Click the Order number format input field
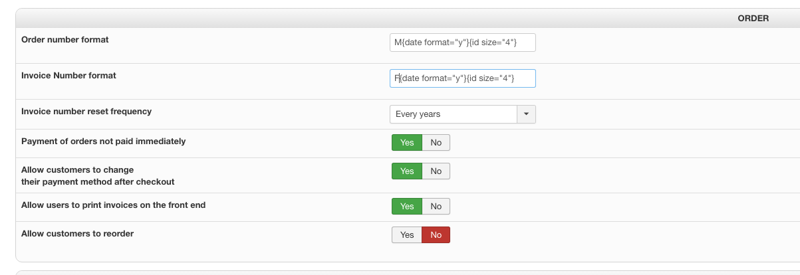800x275 pixels. pyautogui.click(x=462, y=43)
